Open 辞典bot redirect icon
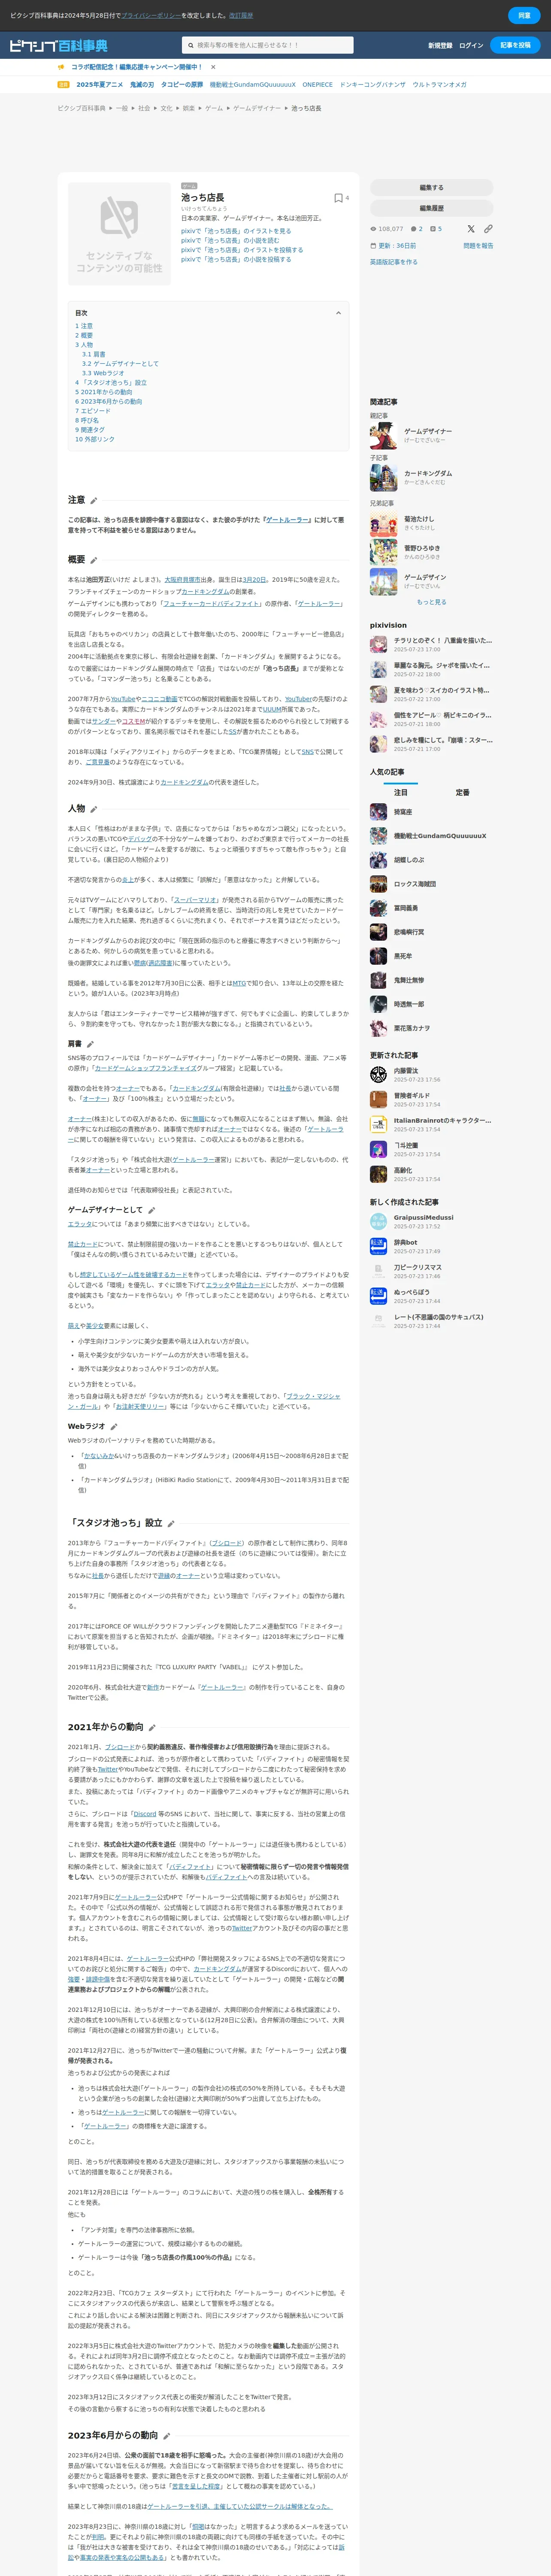The width and height of the screenshot is (551, 2576). coord(378,1246)
